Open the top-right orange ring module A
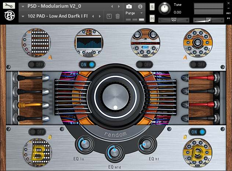232x171 pixels. (197, 43)
